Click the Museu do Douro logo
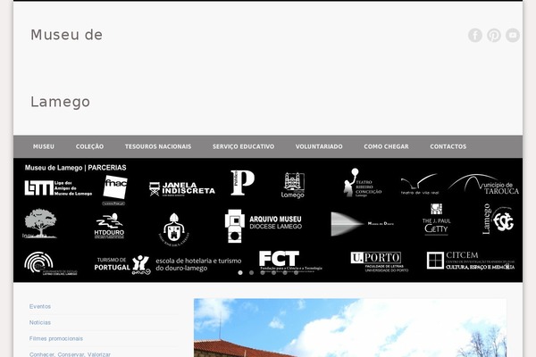The width and height of the screenshot is (536, 357). coord(363,224)
